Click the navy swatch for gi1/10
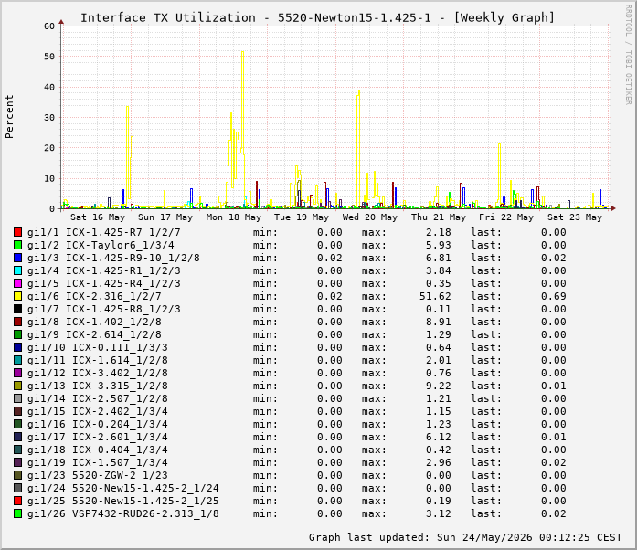637x550 pixels. tap(17, 347)
